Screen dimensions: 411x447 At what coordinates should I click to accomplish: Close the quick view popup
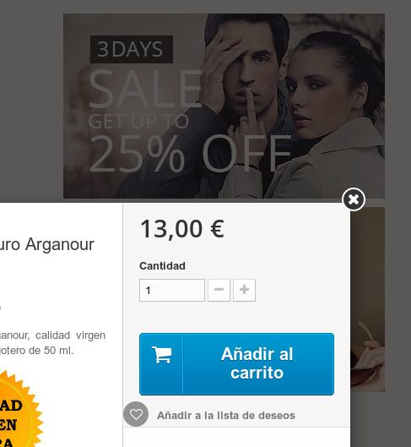click(x=354, y=199)
